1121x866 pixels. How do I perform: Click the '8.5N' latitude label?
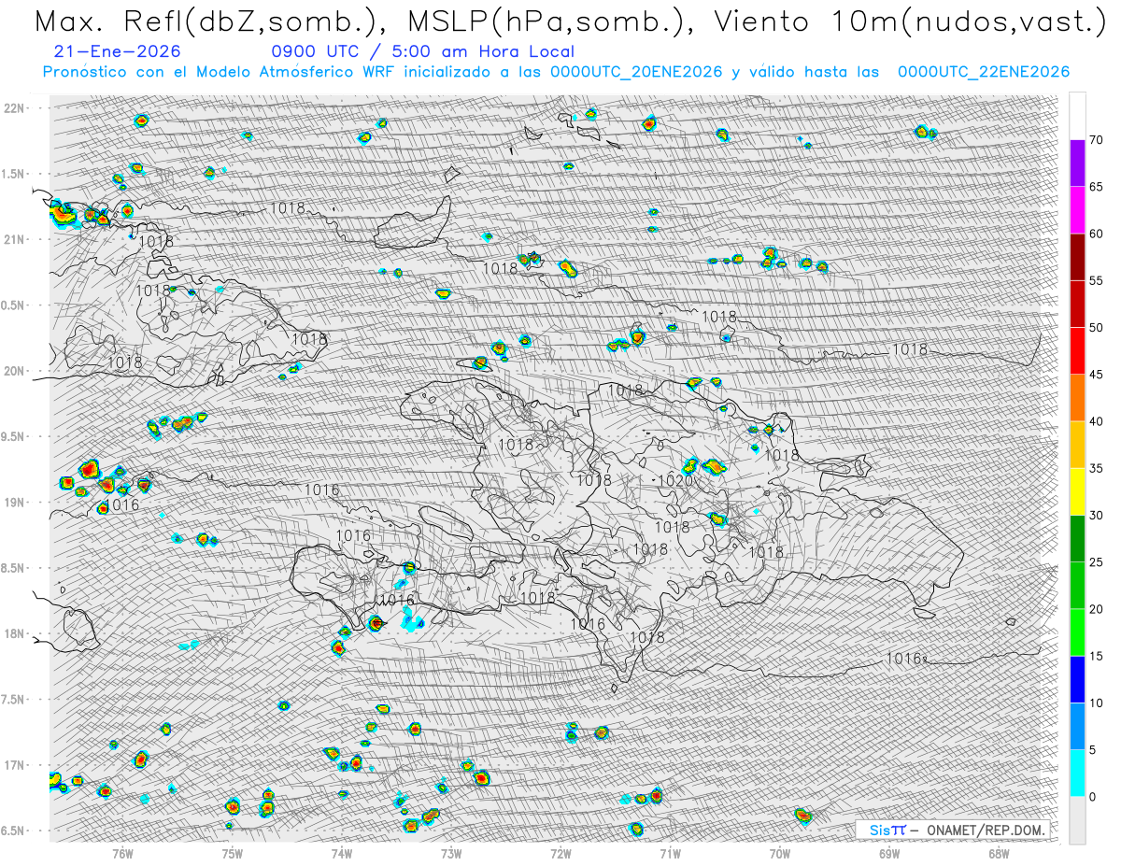13,568
